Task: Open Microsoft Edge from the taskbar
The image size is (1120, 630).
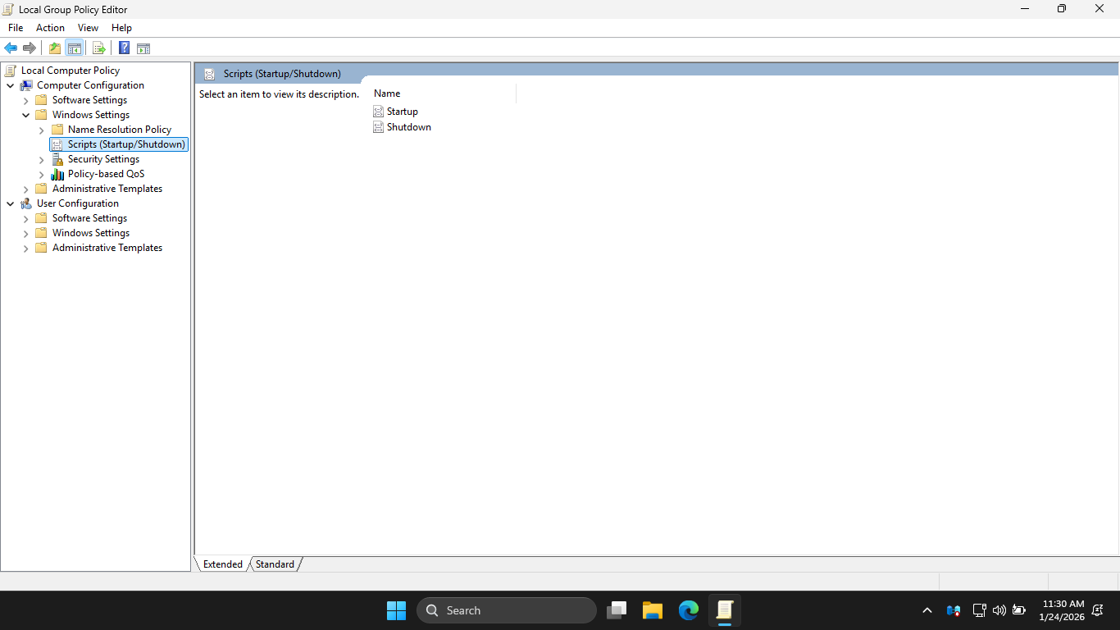Action: pyautogui.click(x=688, y=610)
